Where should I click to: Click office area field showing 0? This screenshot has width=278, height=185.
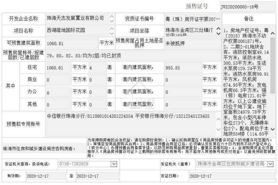tap(59, 92)
